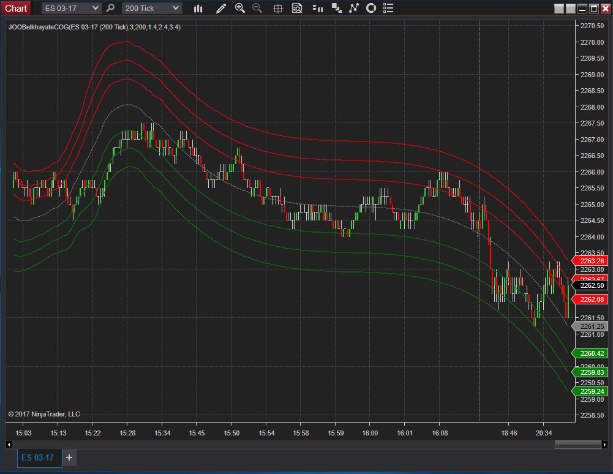Click the zoom out magnifier icon

click(257, 8)
